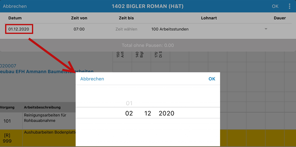The width and height of the screenshot is (296, 147).
Task: Cancel the date picker with Abbrechen
Action: point(92,79)
